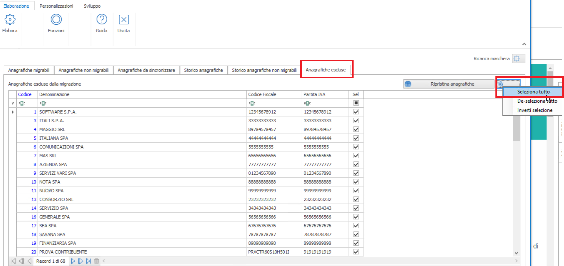Collapse the ribbon with the chevron
This screenshot has width=564, height=266.
click(524, 44)
